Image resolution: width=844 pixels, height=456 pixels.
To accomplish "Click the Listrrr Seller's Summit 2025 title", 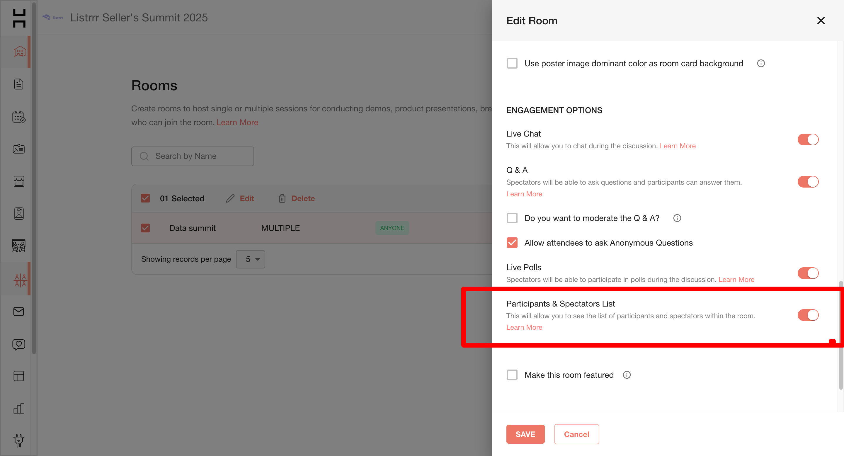I will click(139, 18).
